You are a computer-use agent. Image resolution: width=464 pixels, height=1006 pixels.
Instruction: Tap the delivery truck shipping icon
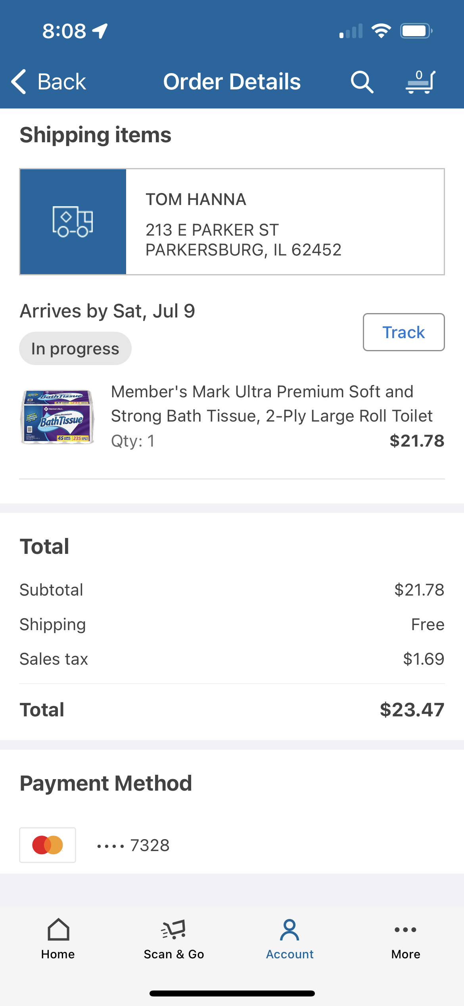pyautogui.click(x=73, y=222)
